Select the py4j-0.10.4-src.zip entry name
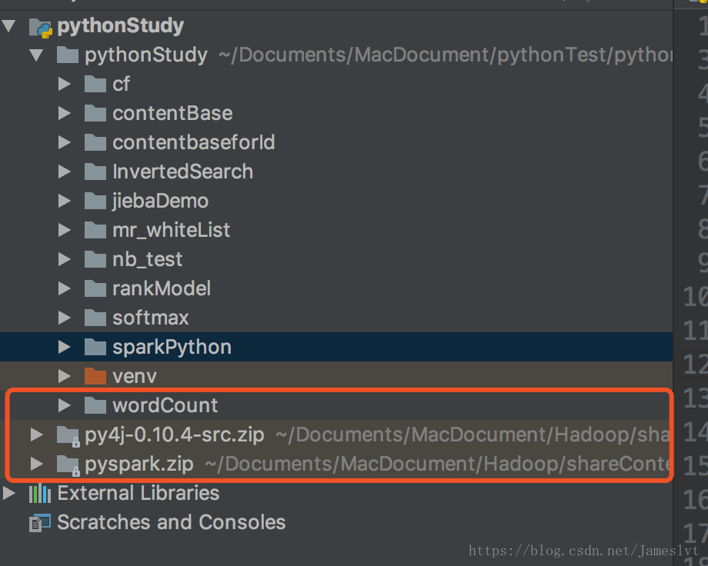Screen dimensions: 708x566 [x=174, y=434]
